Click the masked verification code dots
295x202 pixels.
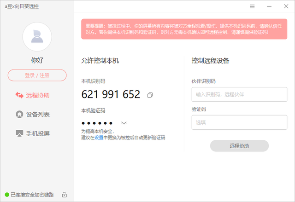click(x=97, y=123)
